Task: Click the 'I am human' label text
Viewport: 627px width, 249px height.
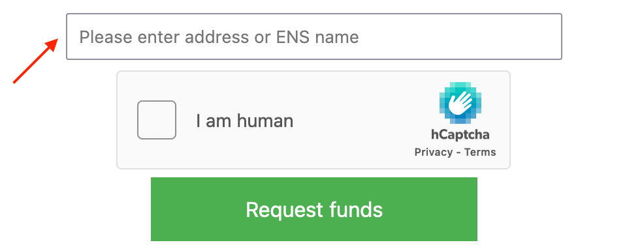Action: click(244, 121)
